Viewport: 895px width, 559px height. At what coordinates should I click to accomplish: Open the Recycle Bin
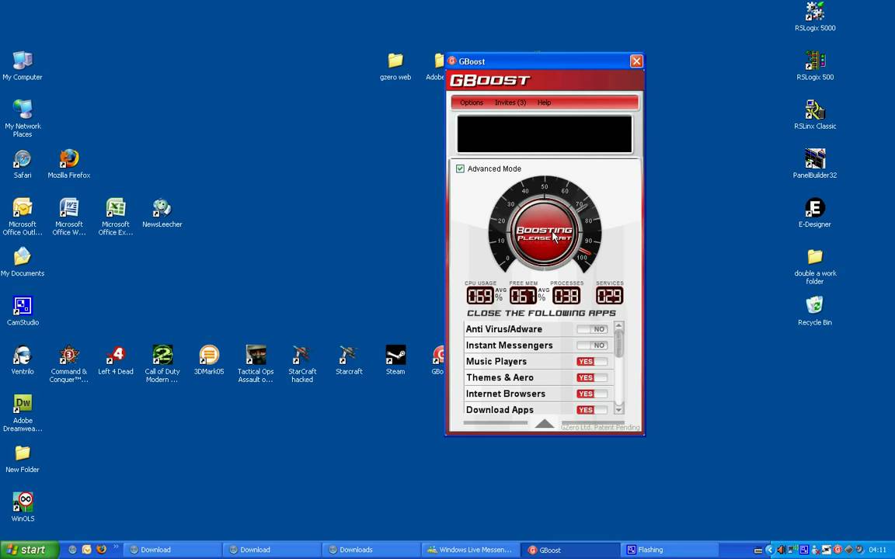(x=815, y=311)
